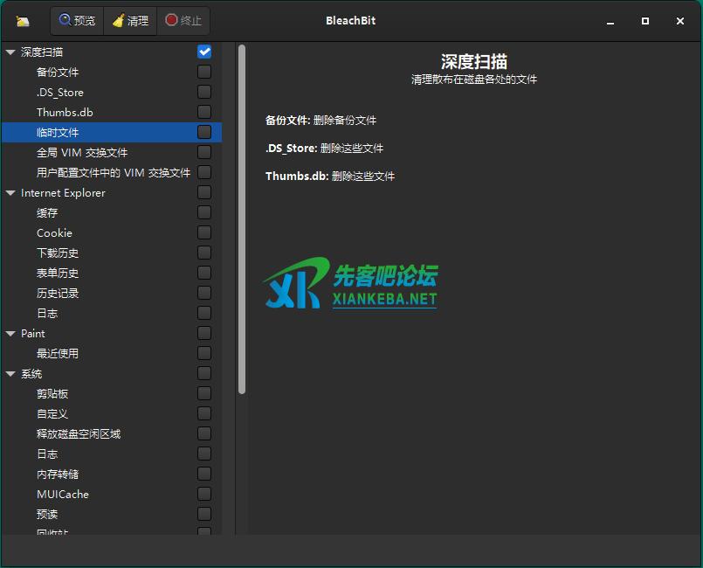Select the MUICache item

tap(63, 495)
